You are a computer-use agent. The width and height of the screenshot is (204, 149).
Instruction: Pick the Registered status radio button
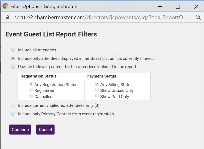point(31,90)
